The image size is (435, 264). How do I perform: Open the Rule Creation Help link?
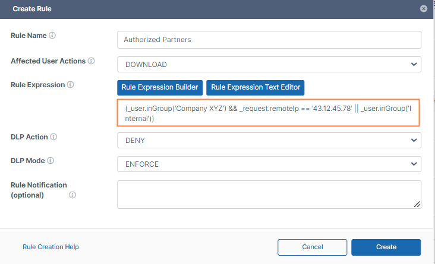(x=51, y=247)
